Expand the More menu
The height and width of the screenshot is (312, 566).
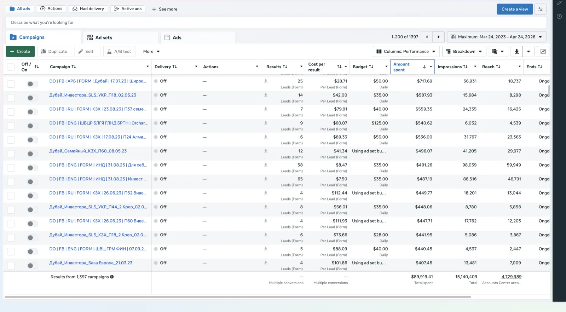151,52
